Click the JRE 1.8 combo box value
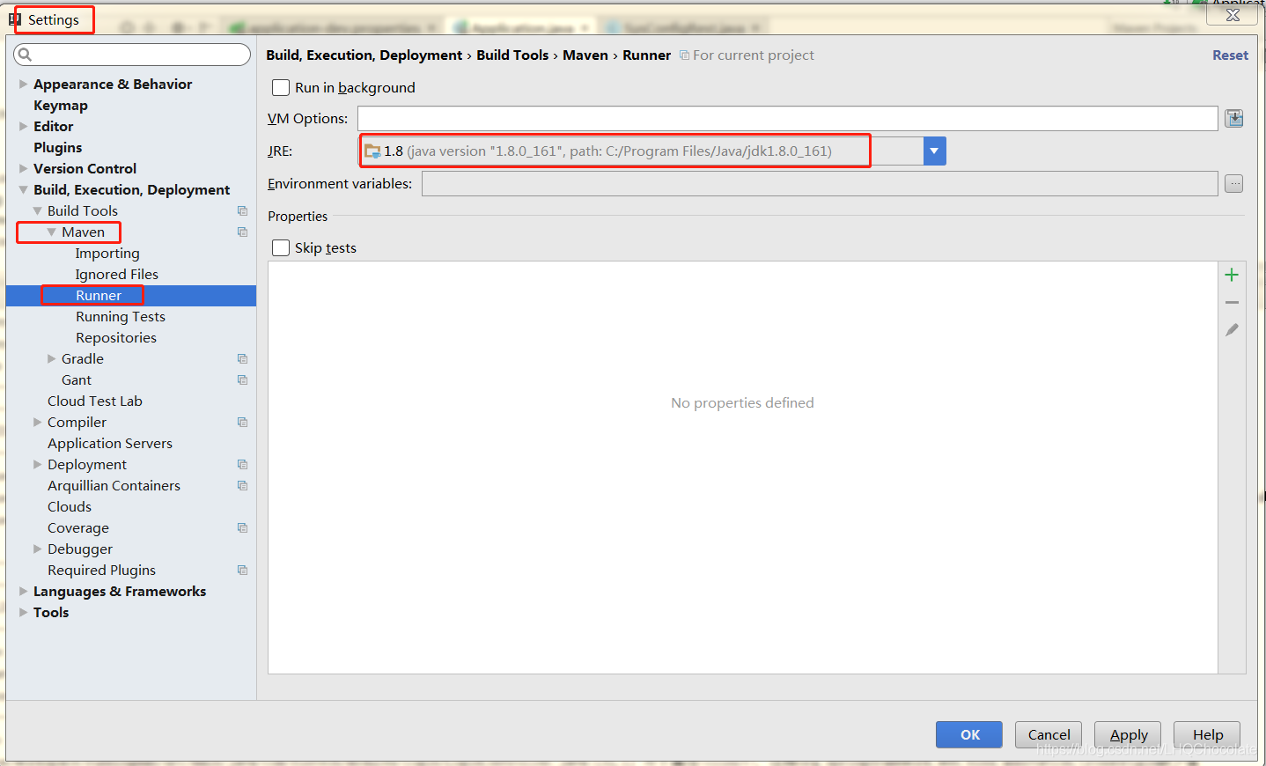The height and width of the screenshot is (766, 1266). point(641,151)
